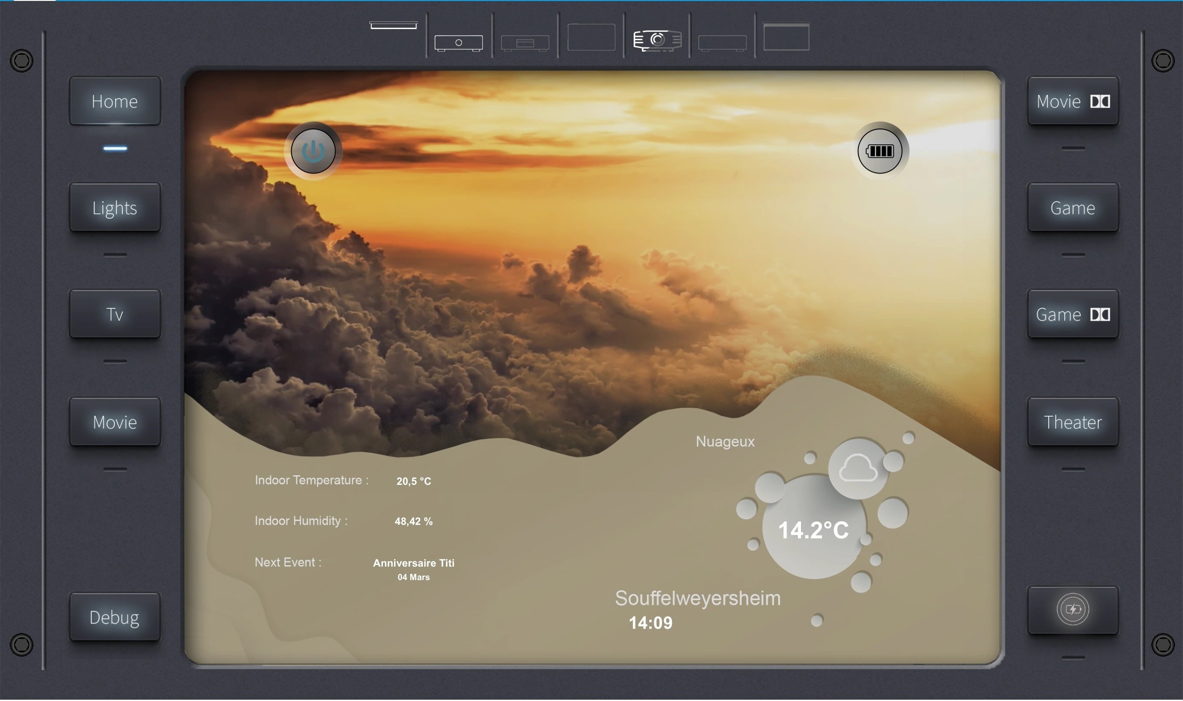1183x701 pixels.
Task: Open the Home page
Action: tap(115, 102)
